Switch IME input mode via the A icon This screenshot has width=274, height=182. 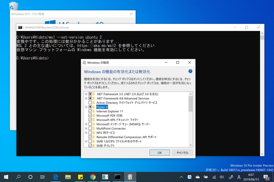[x=239, y=177]
